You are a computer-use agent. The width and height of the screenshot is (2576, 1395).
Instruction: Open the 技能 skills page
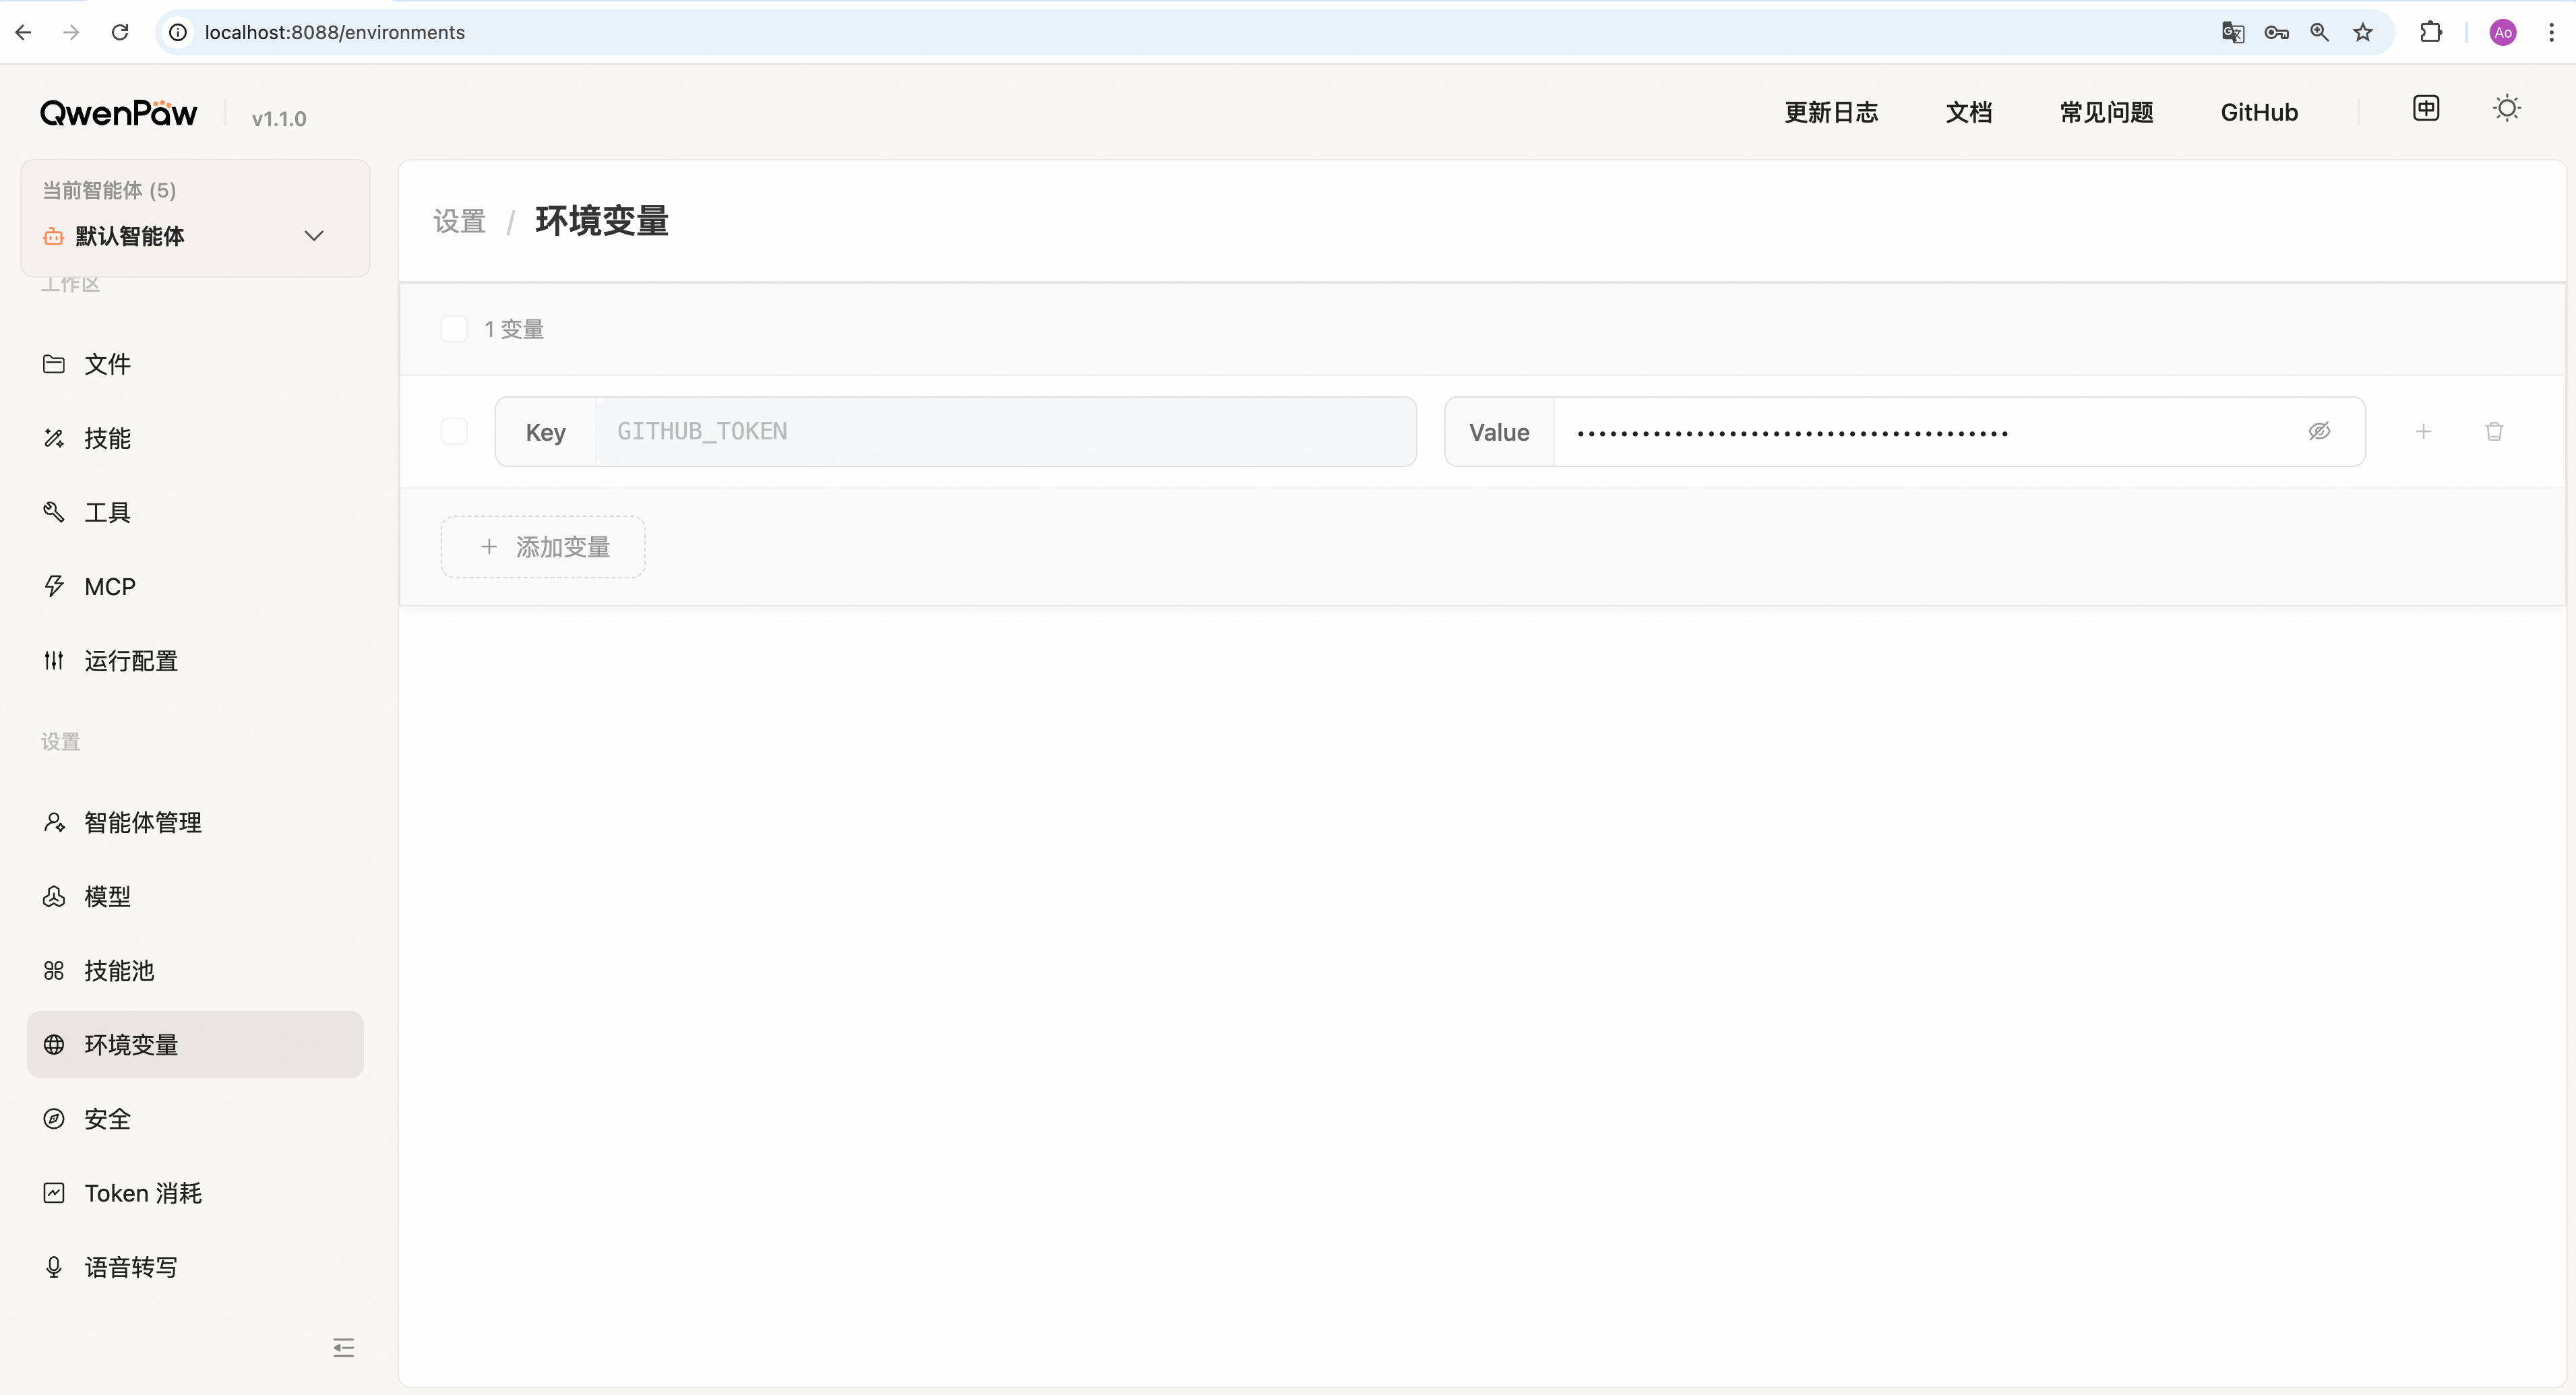pos(195,438)
